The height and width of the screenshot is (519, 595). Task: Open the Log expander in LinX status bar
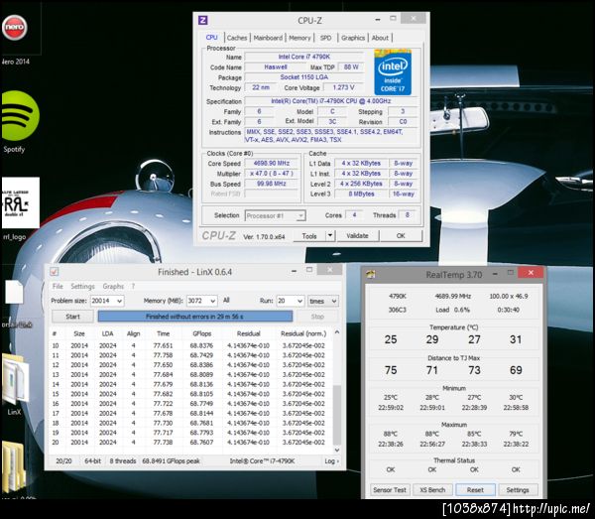pyautogui.click(x=331, y=460)
